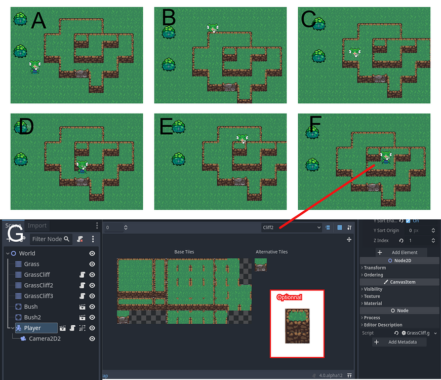Screen dimensions: 441x380
Task: Select the Bush node in tree
Action: tap(31, 307)
